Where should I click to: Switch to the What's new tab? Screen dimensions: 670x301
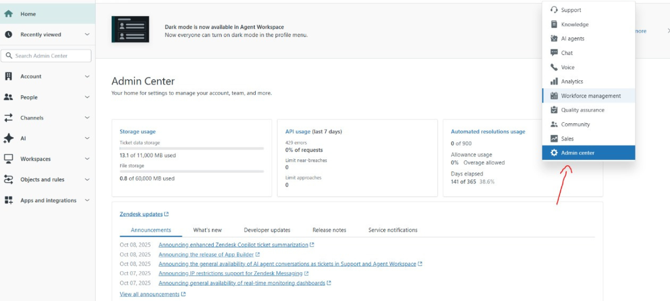207,230
